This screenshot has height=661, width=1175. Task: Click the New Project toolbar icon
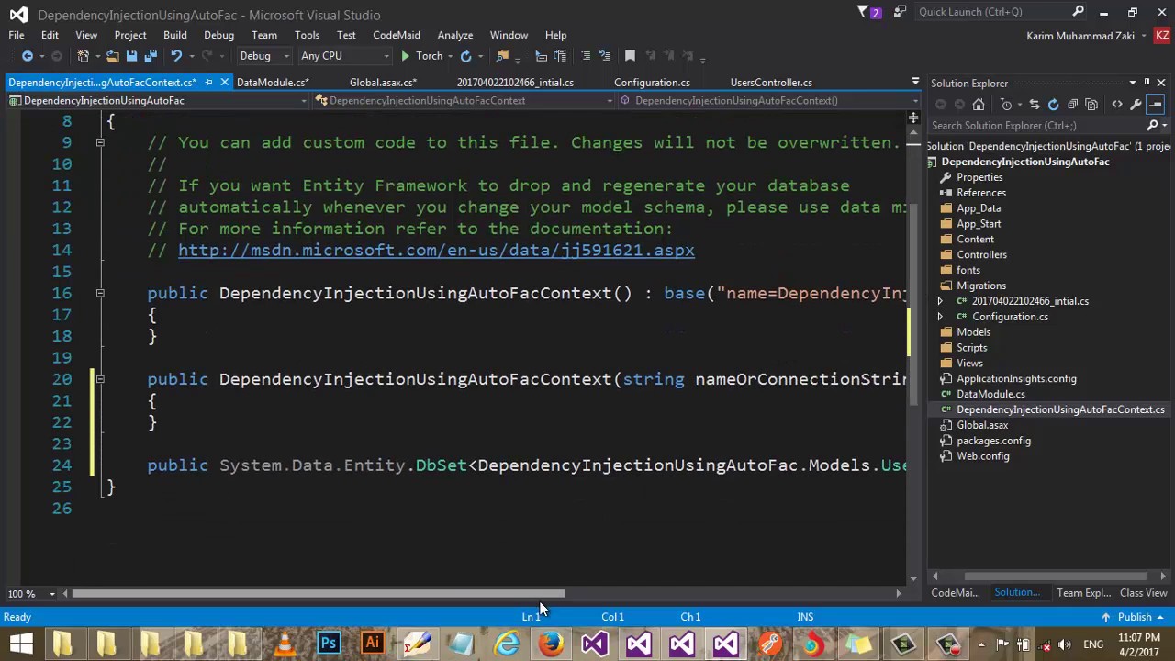(83, 56)
